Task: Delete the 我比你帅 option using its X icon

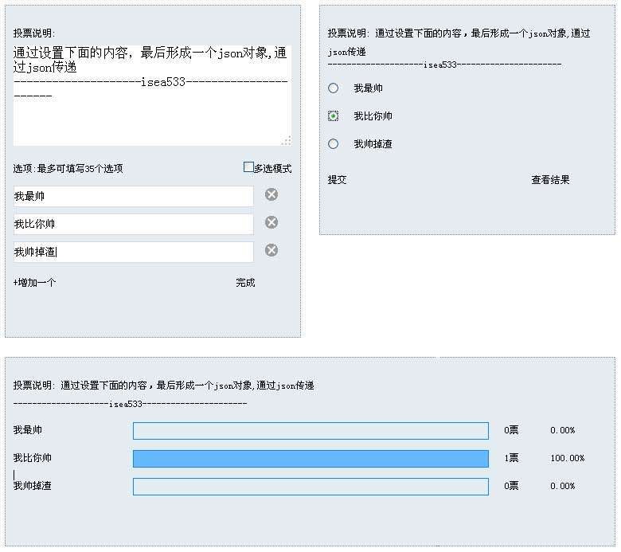Action: point(271,222)
